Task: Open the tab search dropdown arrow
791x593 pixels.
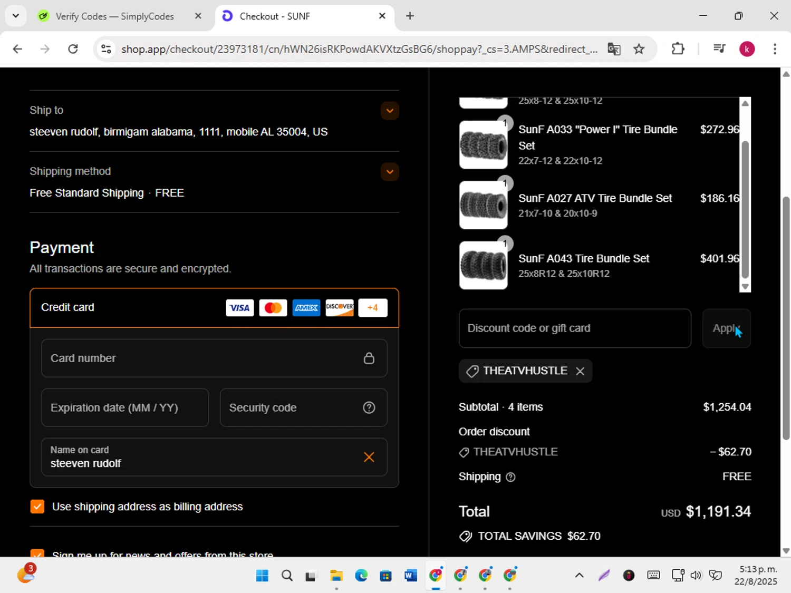Action: pos(16,16)
